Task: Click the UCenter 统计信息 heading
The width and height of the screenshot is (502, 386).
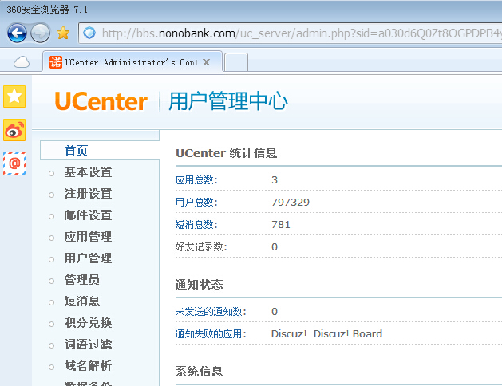Action: (x=227, y=153)
